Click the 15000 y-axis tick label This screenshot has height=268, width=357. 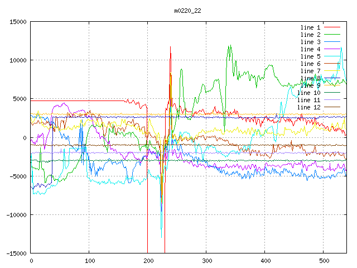click(18, 22)
